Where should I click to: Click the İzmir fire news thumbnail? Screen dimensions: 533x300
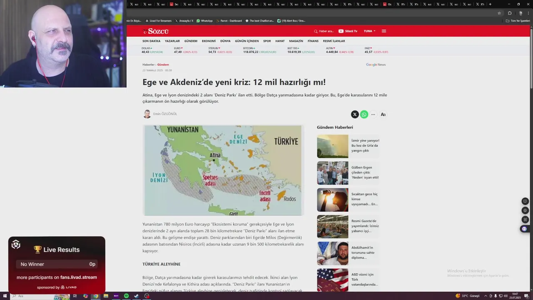point(332,146)
